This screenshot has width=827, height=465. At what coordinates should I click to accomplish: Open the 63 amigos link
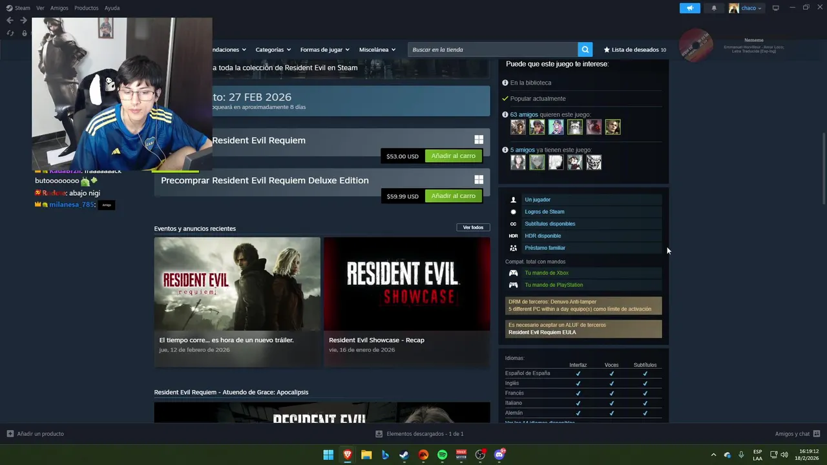point(524,114)
